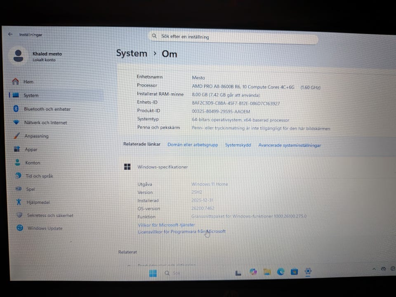Click the Tid och språk globe icon
396x297 pixels.
18,175
